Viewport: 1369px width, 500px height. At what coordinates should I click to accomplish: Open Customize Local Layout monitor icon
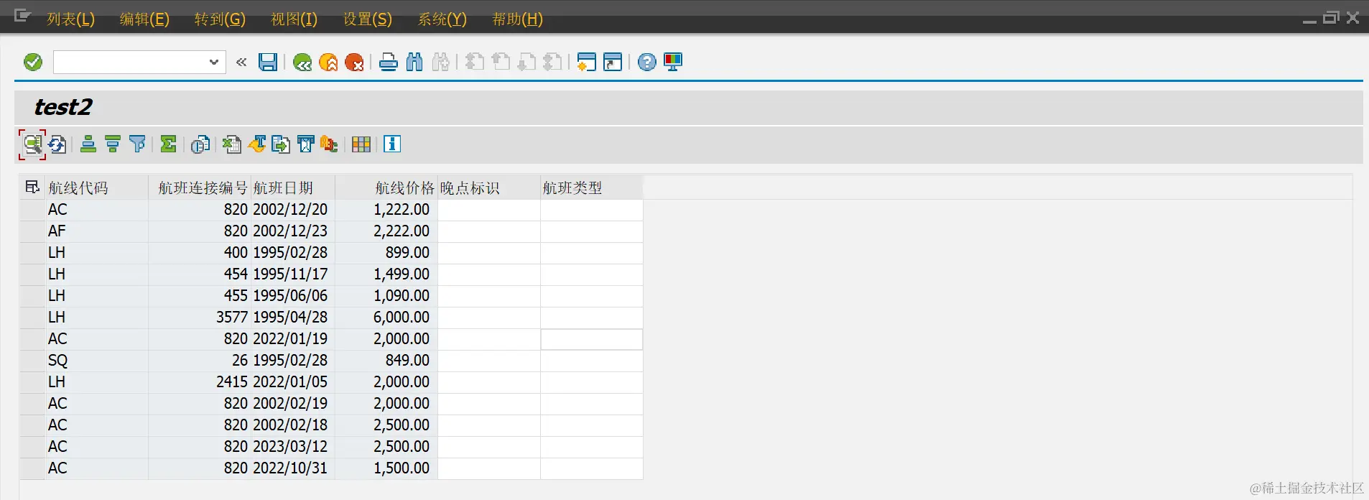point(673,62)
